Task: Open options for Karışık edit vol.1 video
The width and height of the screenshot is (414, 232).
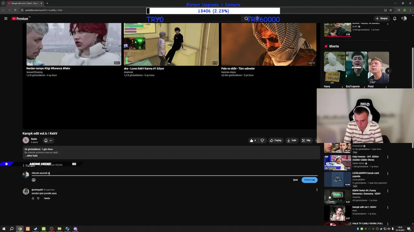Action: (x=388, y=208)
